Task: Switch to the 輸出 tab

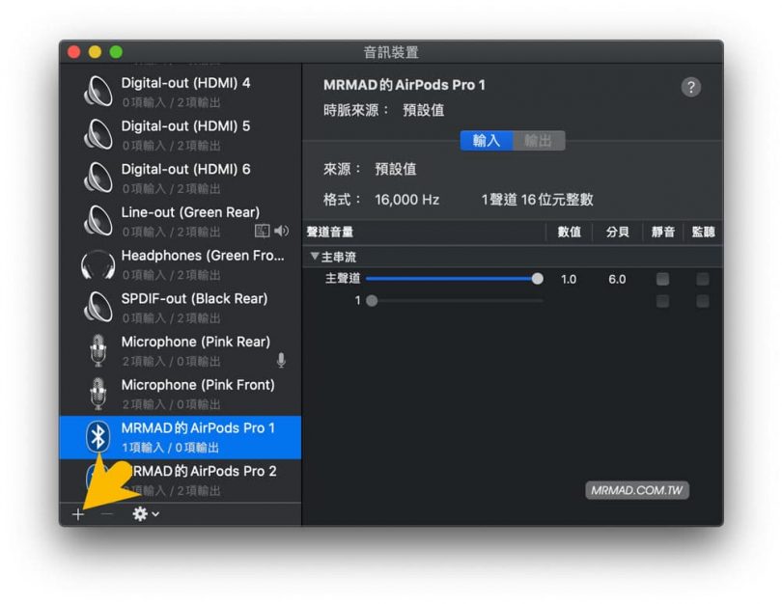Action: pyautogui.click(x=539, y=141)
